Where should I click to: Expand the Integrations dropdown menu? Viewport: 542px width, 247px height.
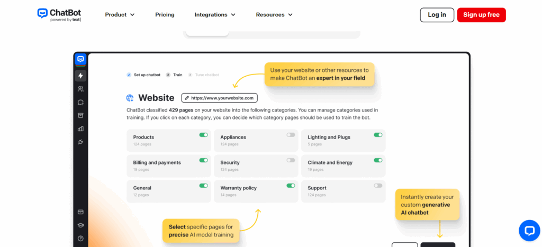pyautogui.click(x=215, y=15)
